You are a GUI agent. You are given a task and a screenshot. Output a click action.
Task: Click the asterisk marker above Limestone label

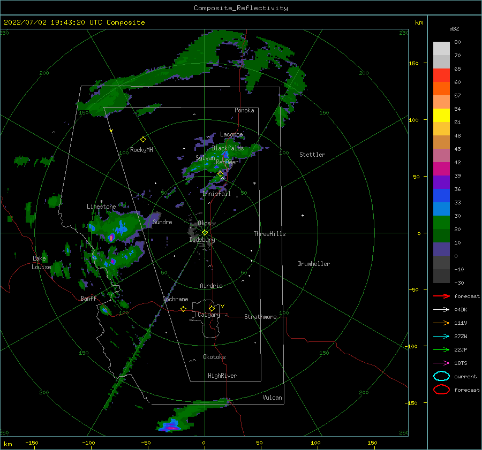(x=101, y=202)
